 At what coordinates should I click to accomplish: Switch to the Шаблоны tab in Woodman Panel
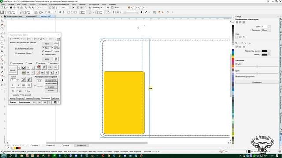52,39
